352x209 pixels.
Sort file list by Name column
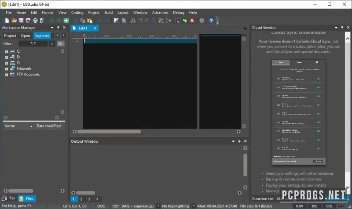pyautogui.click(x=18, y=126)
